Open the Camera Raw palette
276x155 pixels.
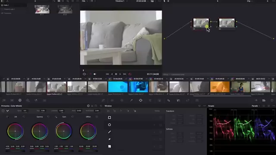click(4, 100)
